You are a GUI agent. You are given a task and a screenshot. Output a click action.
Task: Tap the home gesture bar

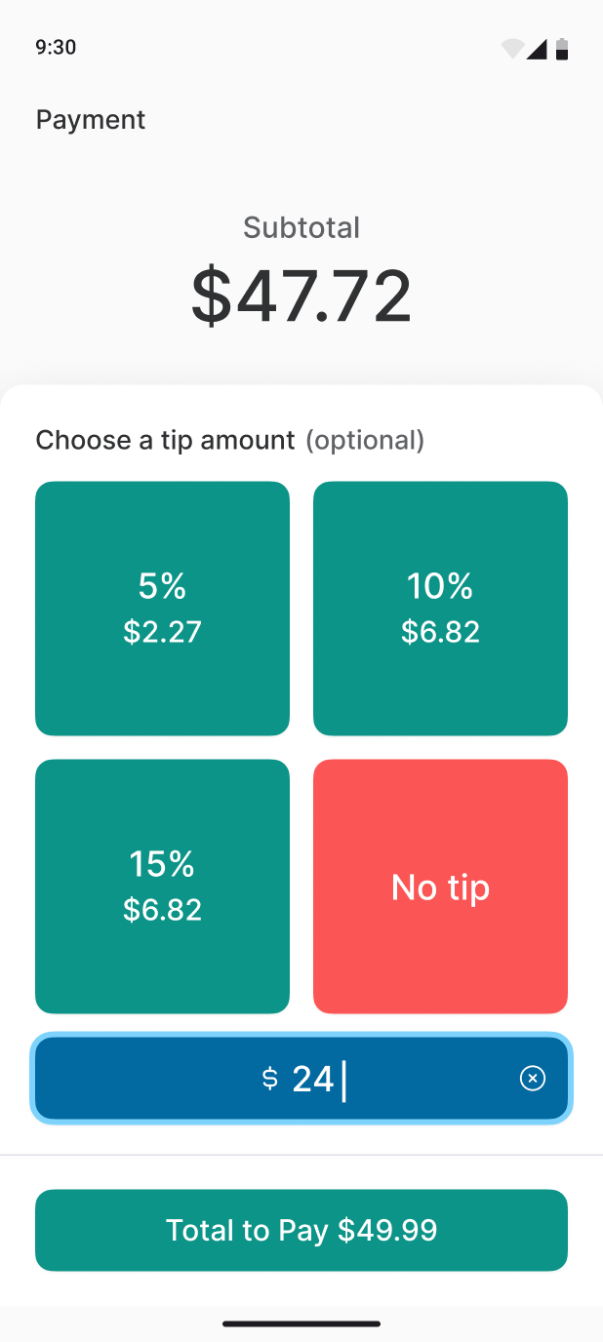pyautogui.click(x=301, y=1323)
